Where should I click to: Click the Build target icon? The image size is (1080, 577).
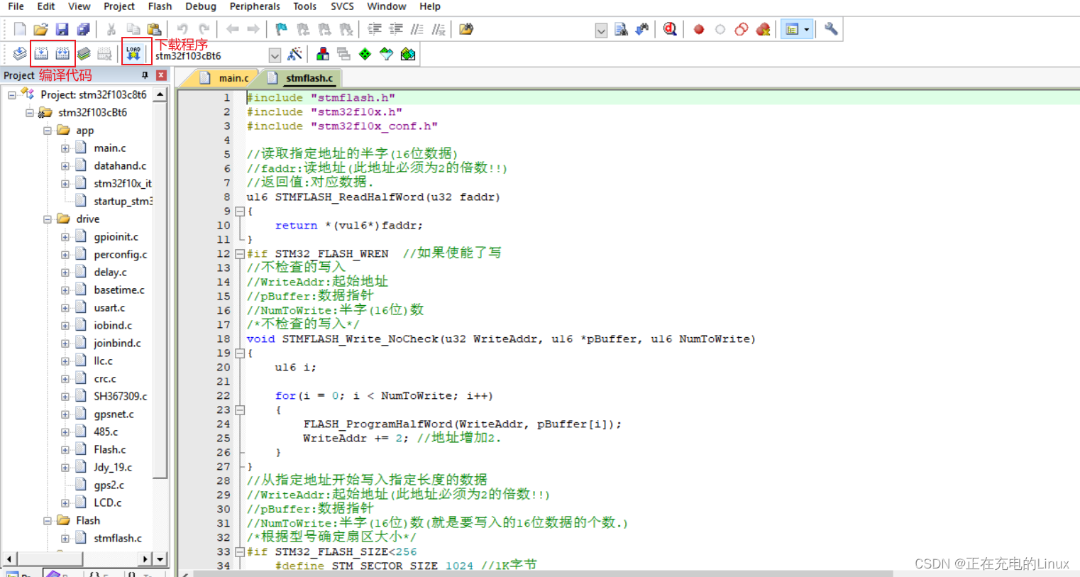coord(41,53)
